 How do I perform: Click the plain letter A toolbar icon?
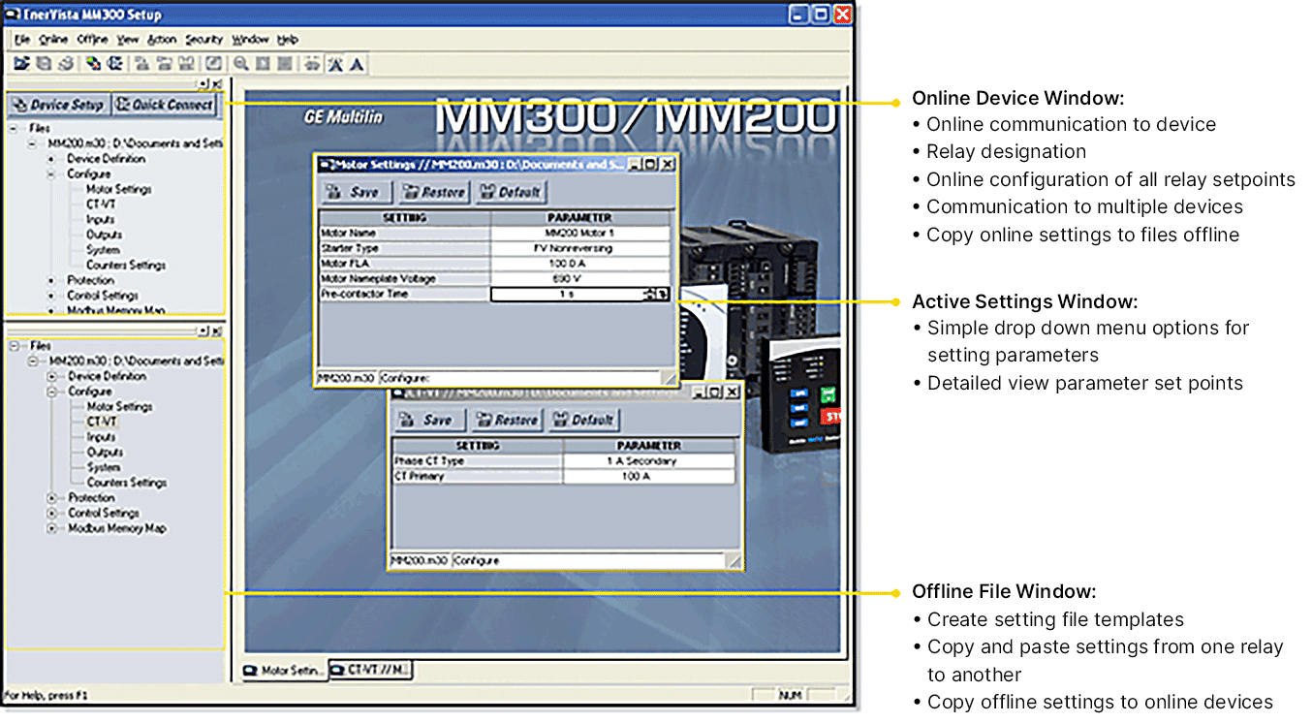358,65
